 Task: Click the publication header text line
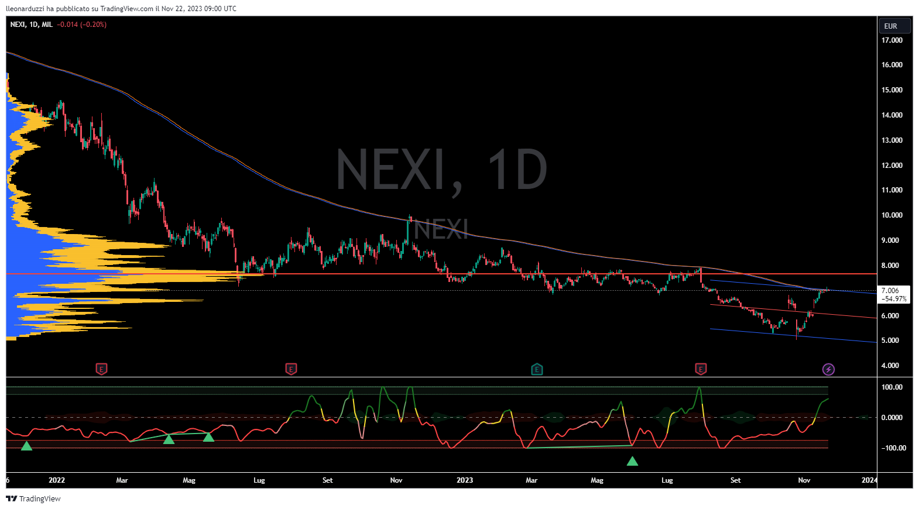[x=121, y=9]
